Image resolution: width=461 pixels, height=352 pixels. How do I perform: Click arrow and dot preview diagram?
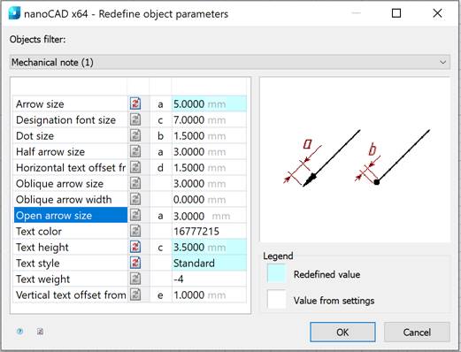click(x=355, y=160)
